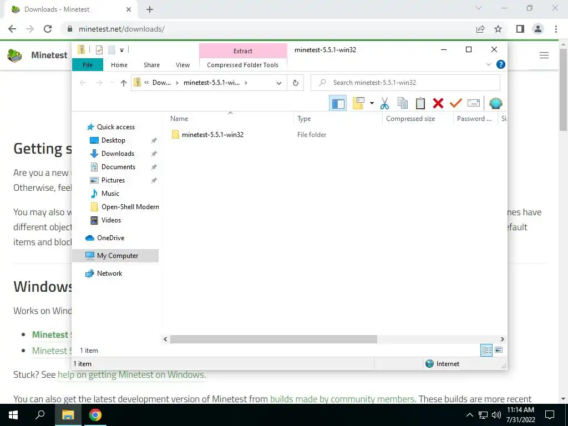Open the Minetest site hamburger menu
The height and width of the screenshot is (426, 568).
544,55
